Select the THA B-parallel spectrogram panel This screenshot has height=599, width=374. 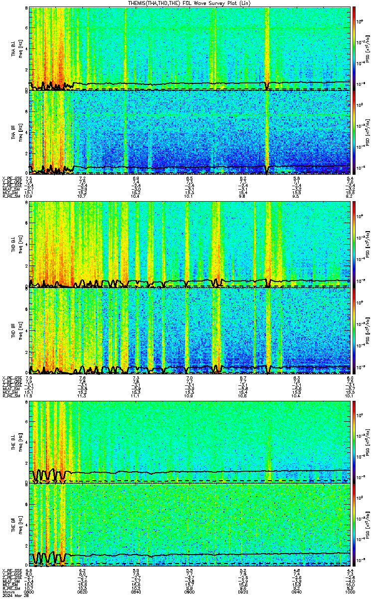189,132
